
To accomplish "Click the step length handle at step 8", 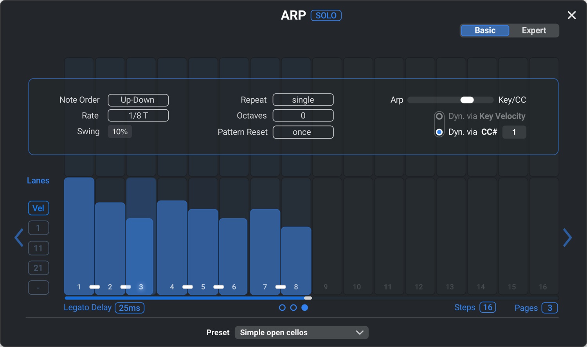I will click(308, 298).
